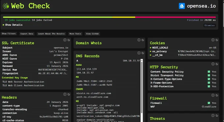Screen dimensions: 224x122
Task: Select the prime256v1 ASN1 Curve value
Action: (x=61, y=55)
